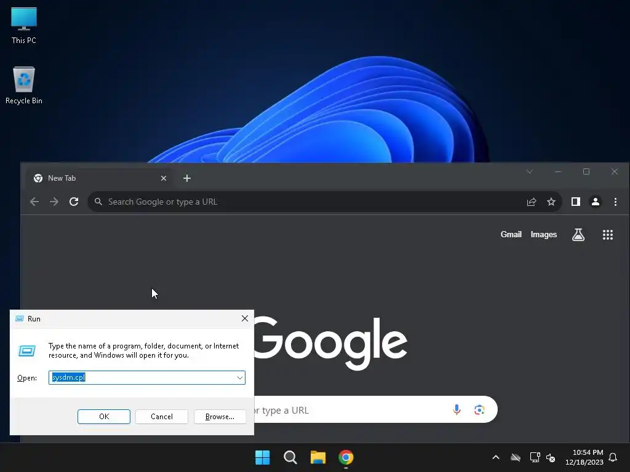Click Browse... in Run dialog

tap(220, 417)
